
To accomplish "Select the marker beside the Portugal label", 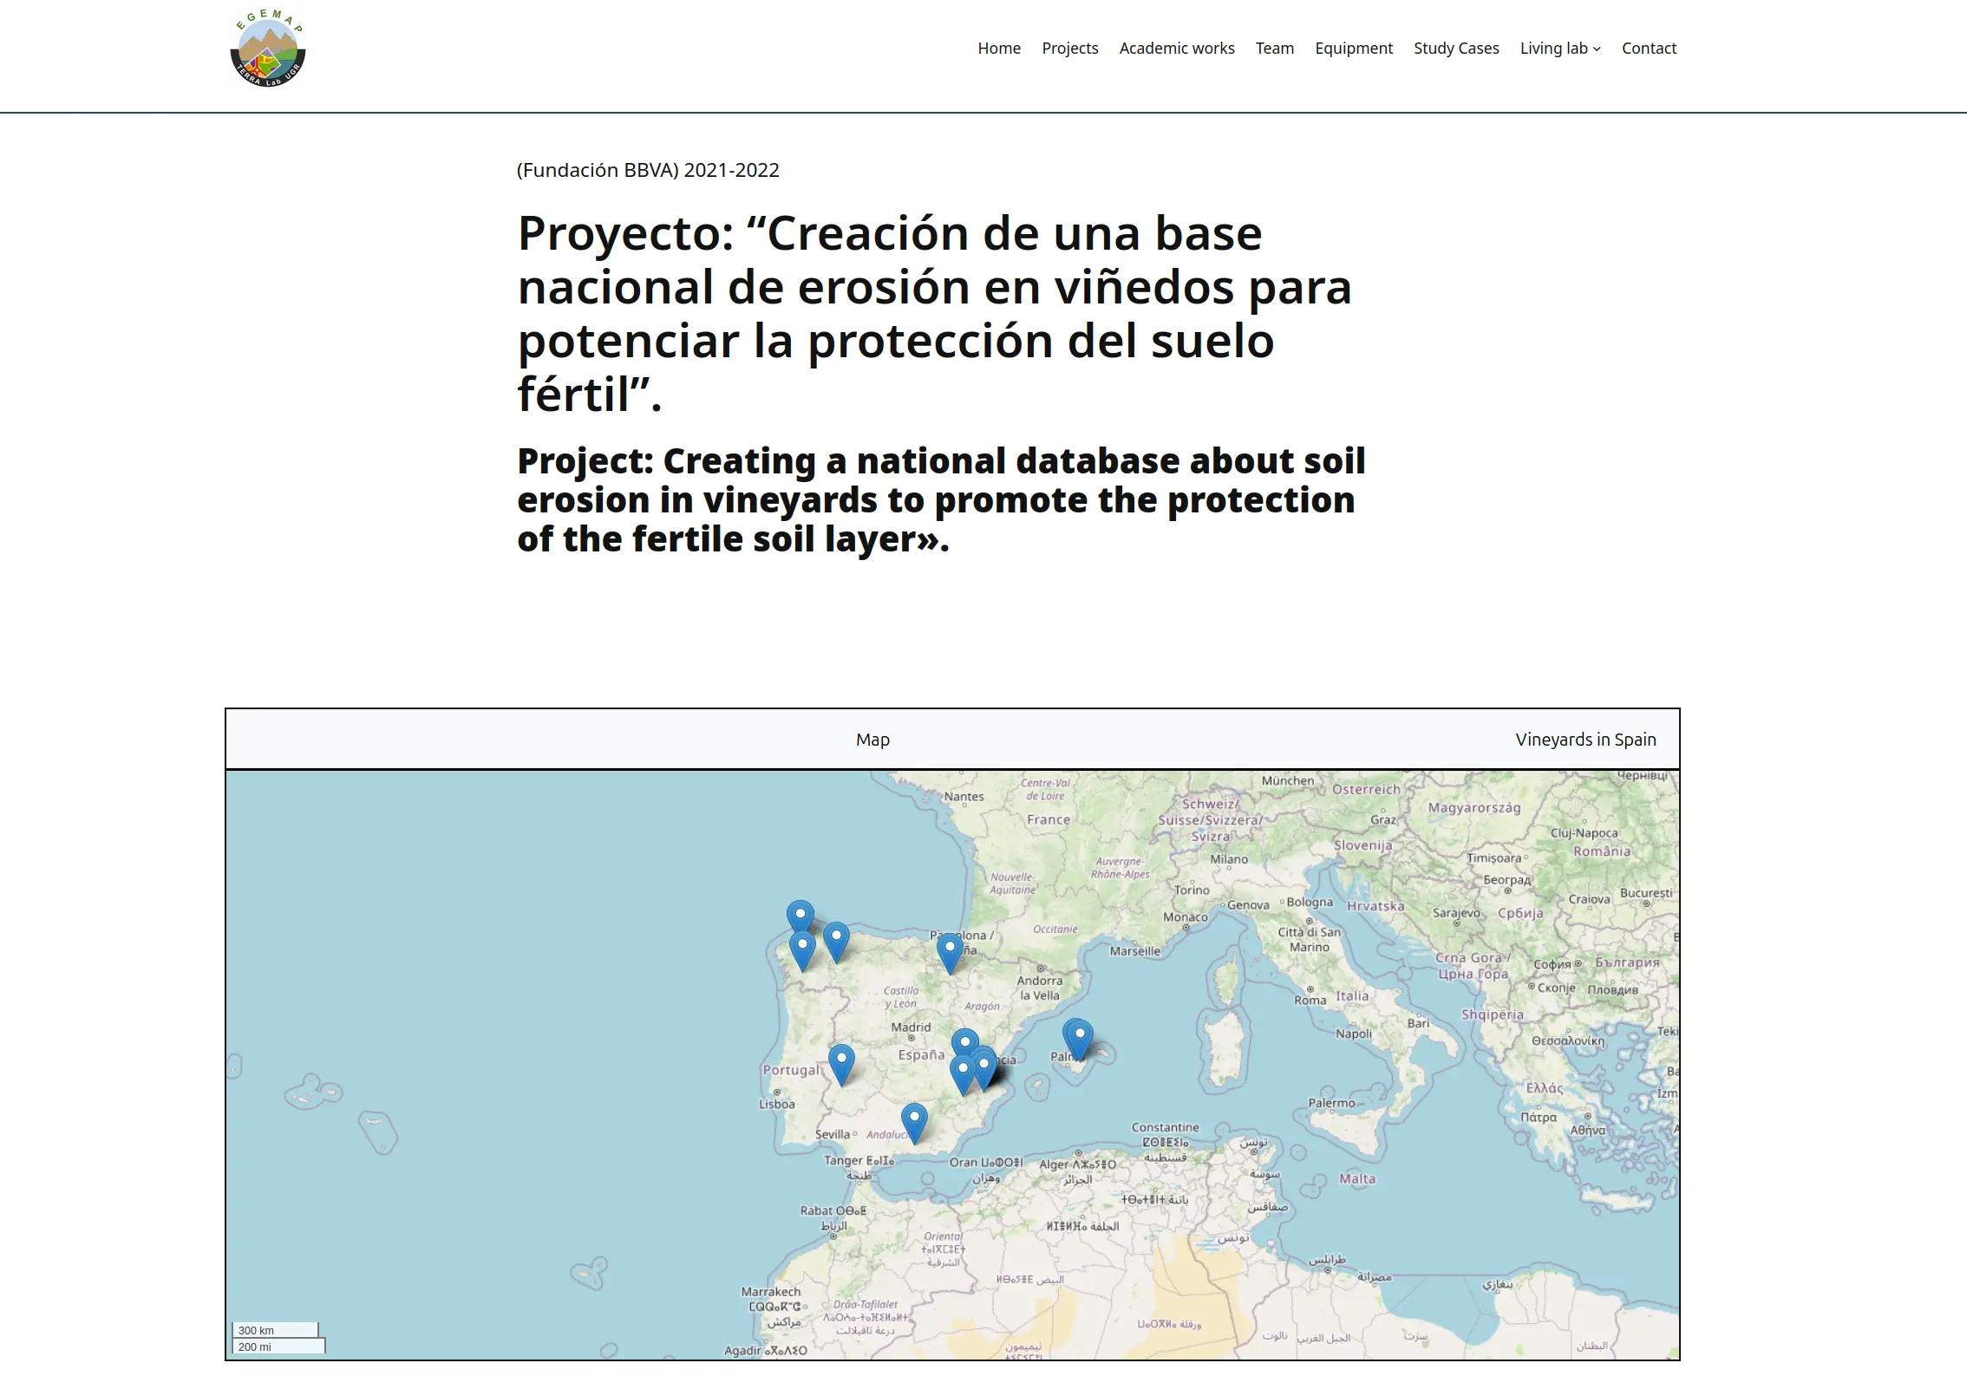I will click(841, 1064).
